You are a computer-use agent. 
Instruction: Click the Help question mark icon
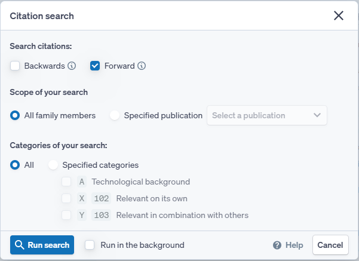click(277, 245)
